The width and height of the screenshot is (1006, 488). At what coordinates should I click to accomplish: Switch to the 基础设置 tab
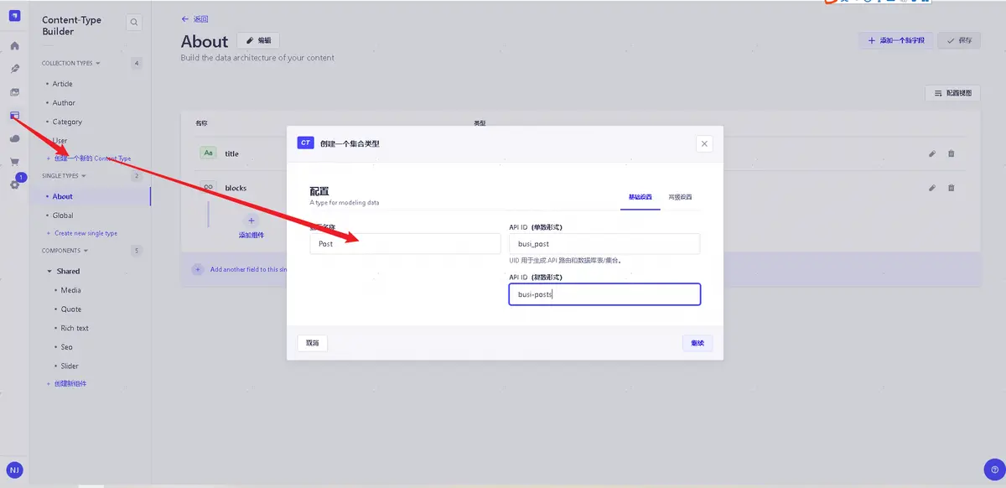[640, 197]
